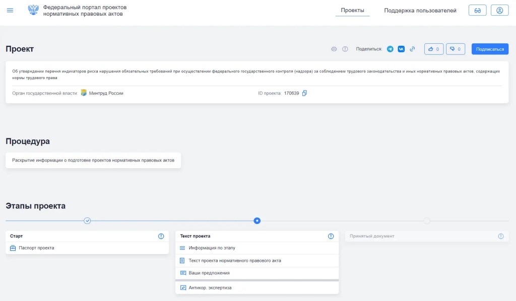Enable accessibility glasses mode
The image size is (516, 301).
[x=478, y=11]
